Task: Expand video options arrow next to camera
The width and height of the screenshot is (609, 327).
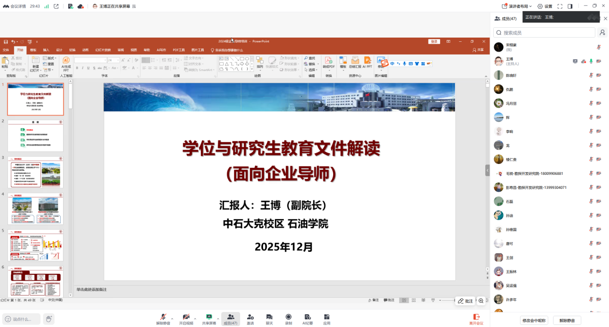Action: (x=195, y=319)
